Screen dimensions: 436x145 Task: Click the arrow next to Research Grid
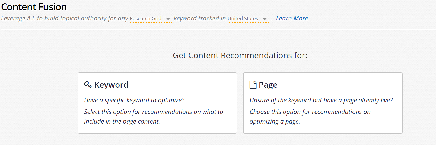168,19
